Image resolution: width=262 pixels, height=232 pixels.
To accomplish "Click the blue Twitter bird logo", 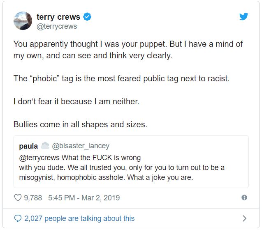I will point(243,17).
